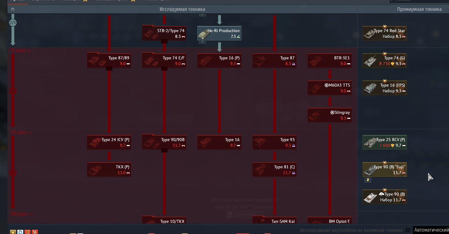
Task: Select the Type 74 E/F vehicle group
Action: (164, 60)
